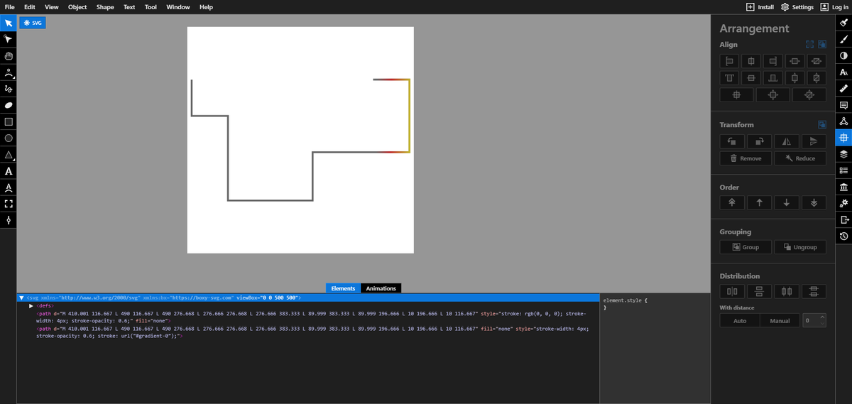Click the flip horizontally transform icon
The image size is (852, 404).
787,141
